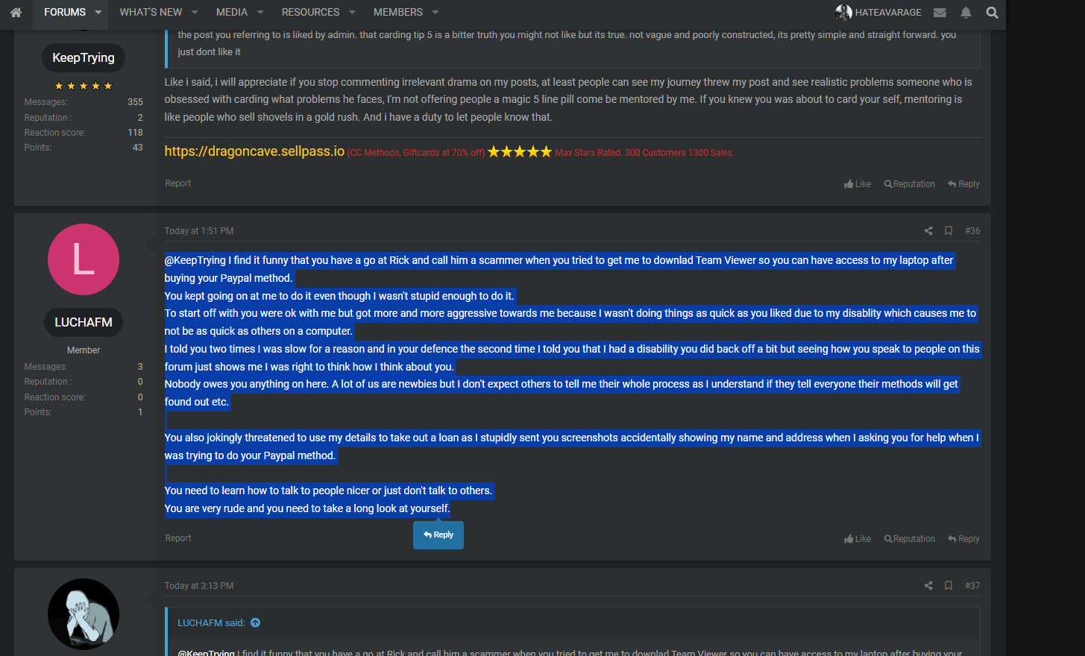Give Reputation on LUCHAFM's post
Viewport: 1085px width, 656px height.
click(910, 539)
